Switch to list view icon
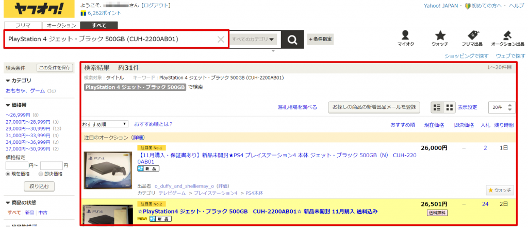 (437, 107)
